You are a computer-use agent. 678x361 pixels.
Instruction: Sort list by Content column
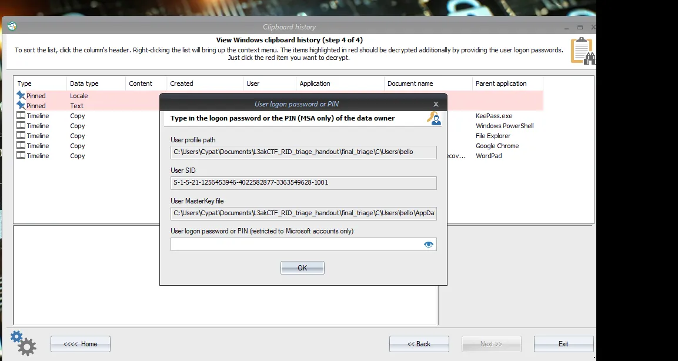[x=146, y=83]
